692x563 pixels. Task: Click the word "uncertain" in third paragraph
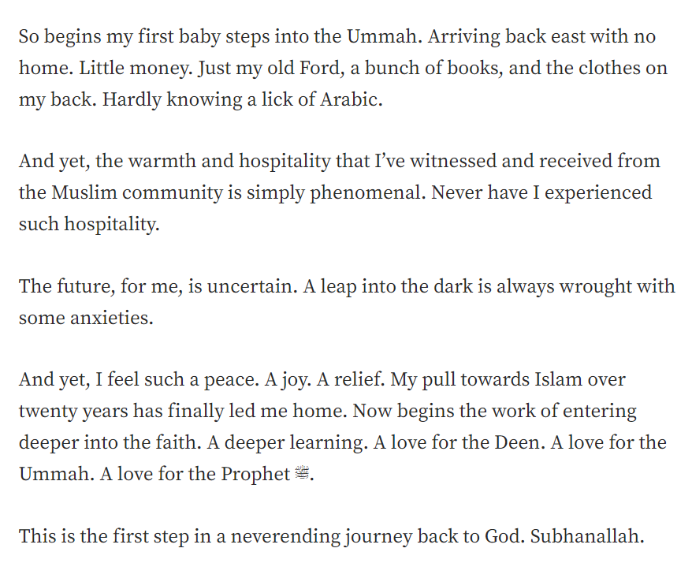tap(249, 286)
